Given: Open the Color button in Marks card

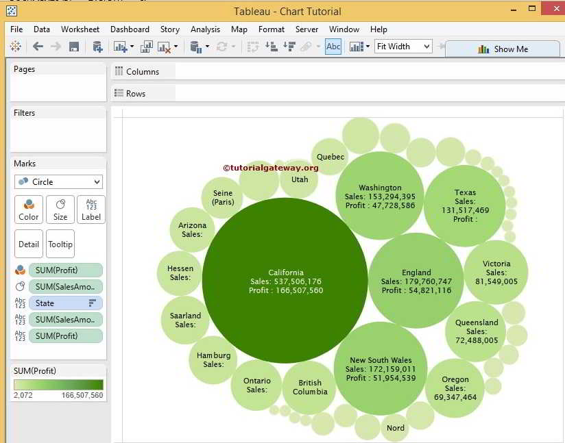Looking at the screenshot, I should [x=29, y=210].
